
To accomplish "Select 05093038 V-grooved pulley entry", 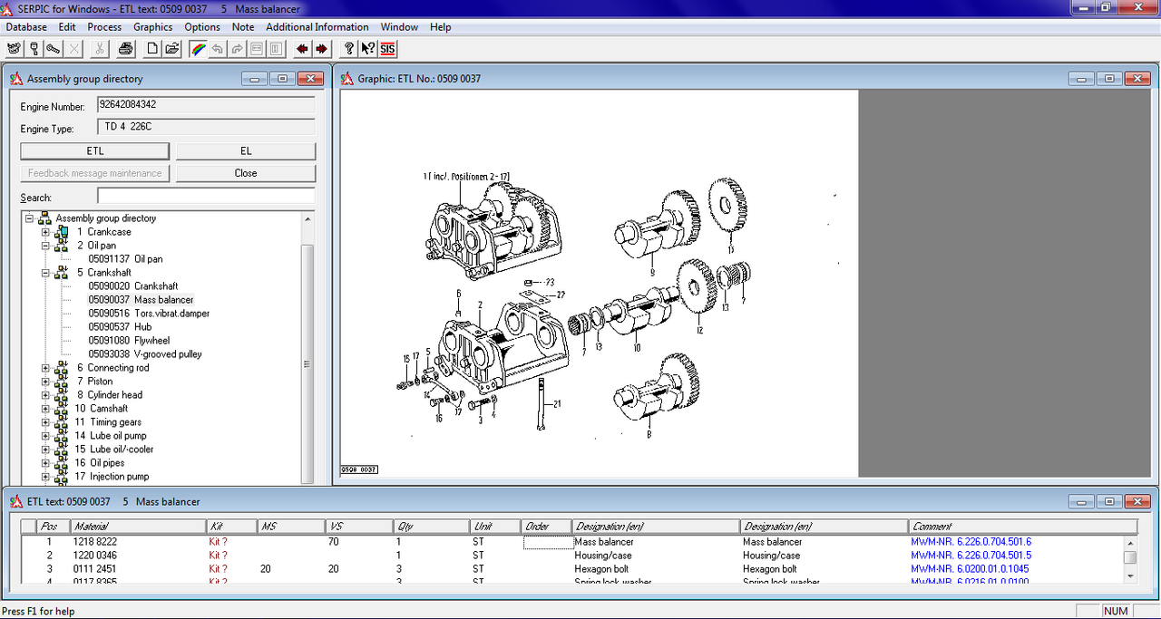I will [x=145, y=354].
